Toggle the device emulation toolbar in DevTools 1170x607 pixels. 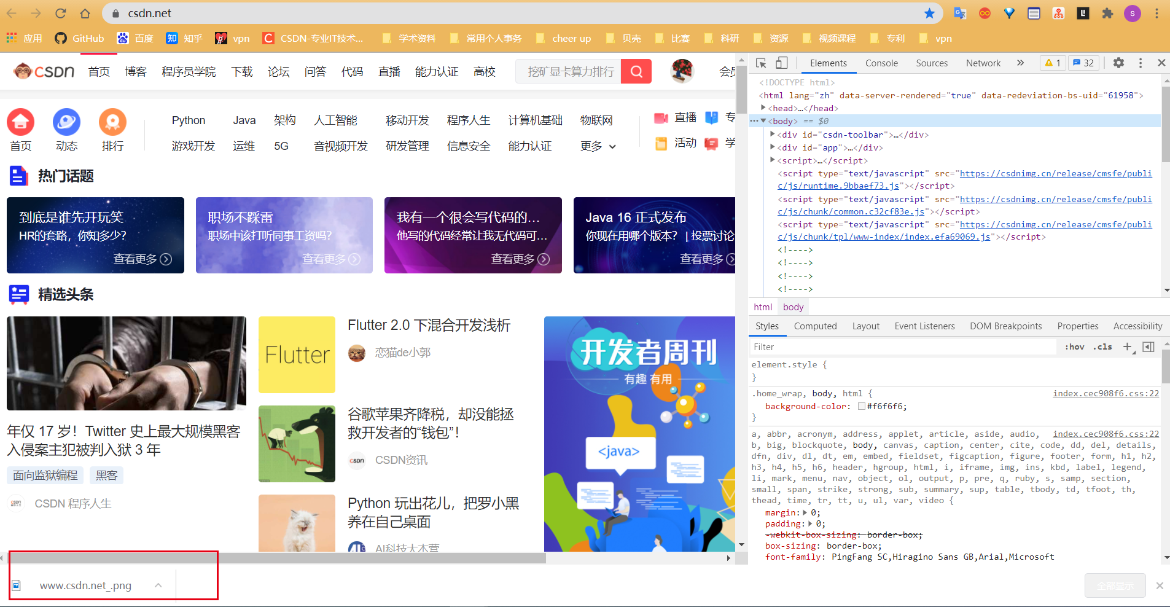point(781,63)
